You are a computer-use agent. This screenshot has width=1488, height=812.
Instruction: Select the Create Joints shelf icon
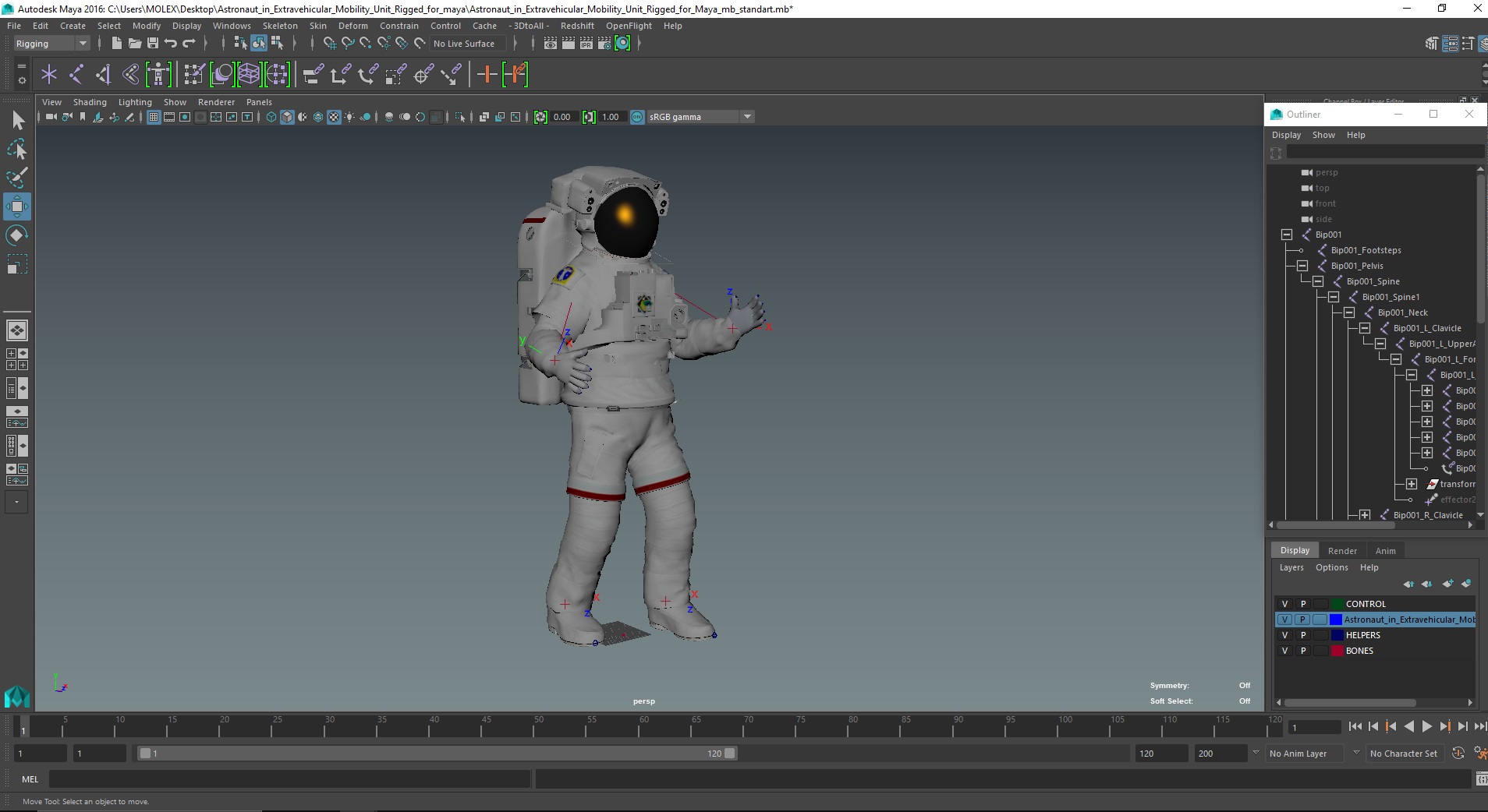[76, 75]
